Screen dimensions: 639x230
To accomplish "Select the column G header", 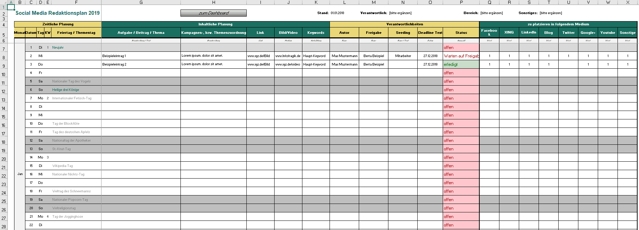I will point(141,2).
